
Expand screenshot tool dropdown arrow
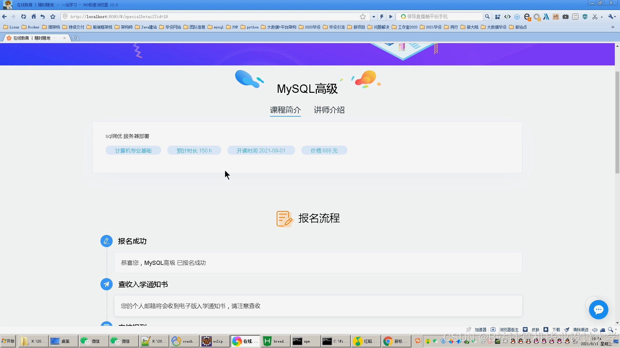coord(602,17)
